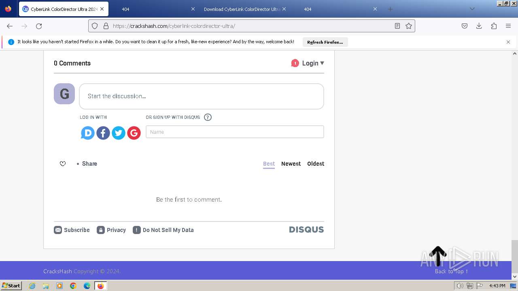Click the Disqus signup help question mark
Image resolution: width=518 pixels, height=291 pixels.
tap(208, 117)
